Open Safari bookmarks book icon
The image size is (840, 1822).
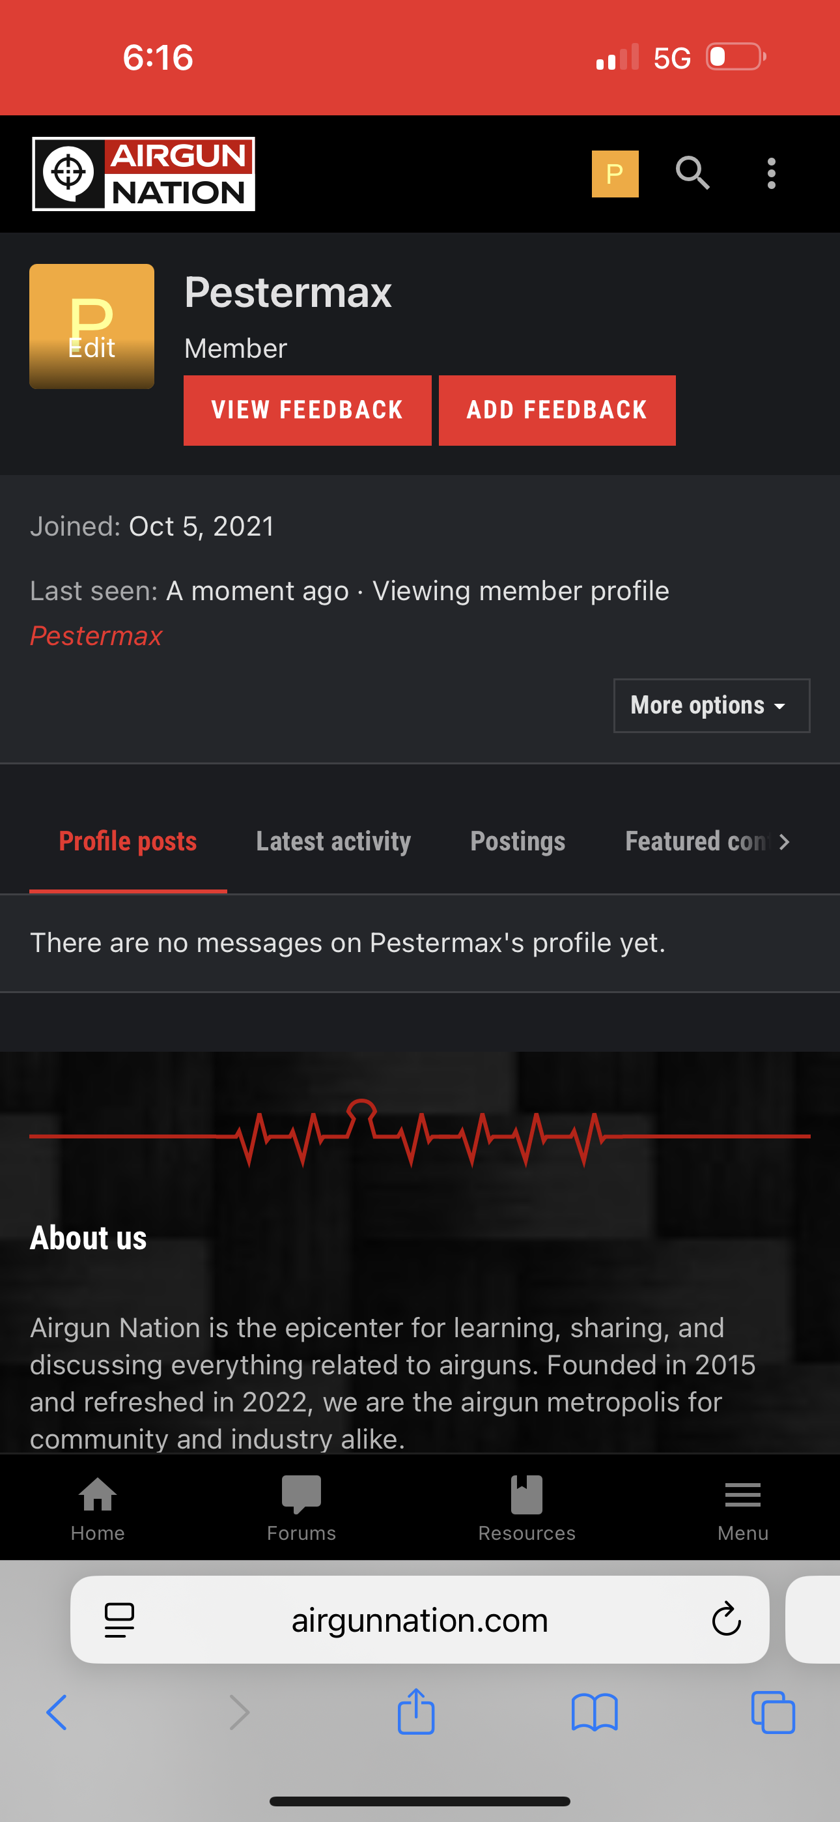tap(595, 1713)
